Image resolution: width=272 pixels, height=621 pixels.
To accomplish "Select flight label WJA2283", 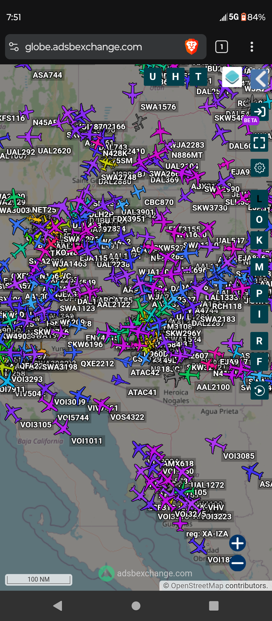I will click(187, 145).
